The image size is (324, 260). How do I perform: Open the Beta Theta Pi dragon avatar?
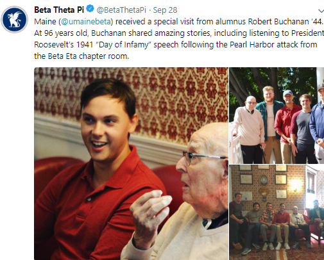[x=14, y=19]
